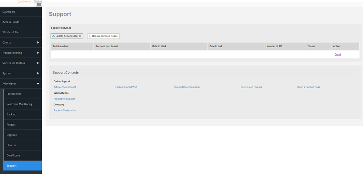This screenshot has height=174, width=363.
Task: Click the Detail link in table
Action: (338, 54)
